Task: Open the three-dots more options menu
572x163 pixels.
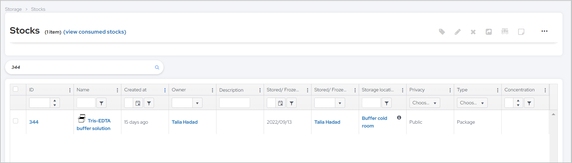Action: 544,31
